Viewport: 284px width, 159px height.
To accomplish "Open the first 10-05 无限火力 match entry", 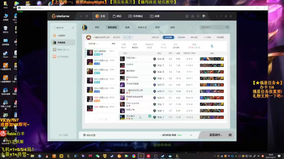I will 101,62.
